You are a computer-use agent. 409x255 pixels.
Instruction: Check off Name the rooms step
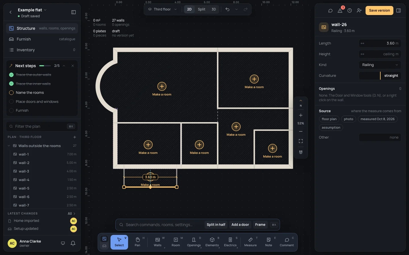point(11,93)
